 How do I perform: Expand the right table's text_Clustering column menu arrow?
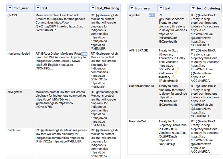click(x=193, y=8)
